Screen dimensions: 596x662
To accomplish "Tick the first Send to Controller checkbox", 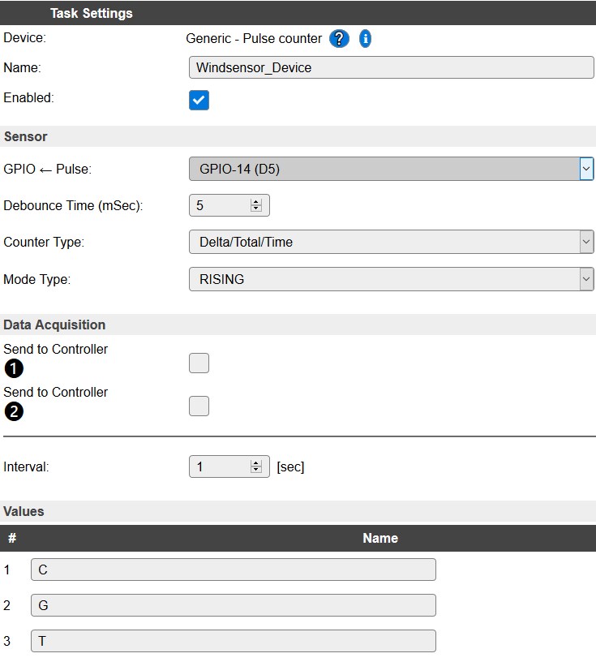I will tap(199, 363).
